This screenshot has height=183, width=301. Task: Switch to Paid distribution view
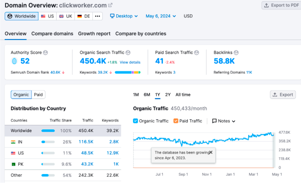[x=38, y=94]
